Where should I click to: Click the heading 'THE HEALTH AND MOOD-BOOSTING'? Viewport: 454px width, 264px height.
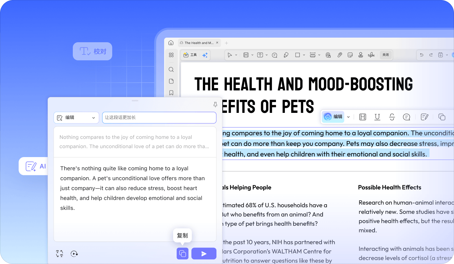[x=303, y=84]
